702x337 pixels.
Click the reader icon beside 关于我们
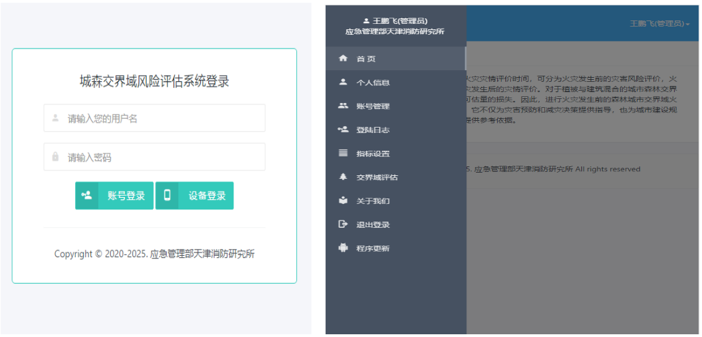343,201
